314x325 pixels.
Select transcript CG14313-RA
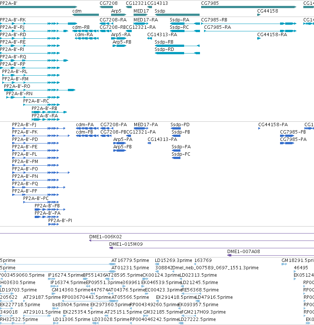[150, 38]
